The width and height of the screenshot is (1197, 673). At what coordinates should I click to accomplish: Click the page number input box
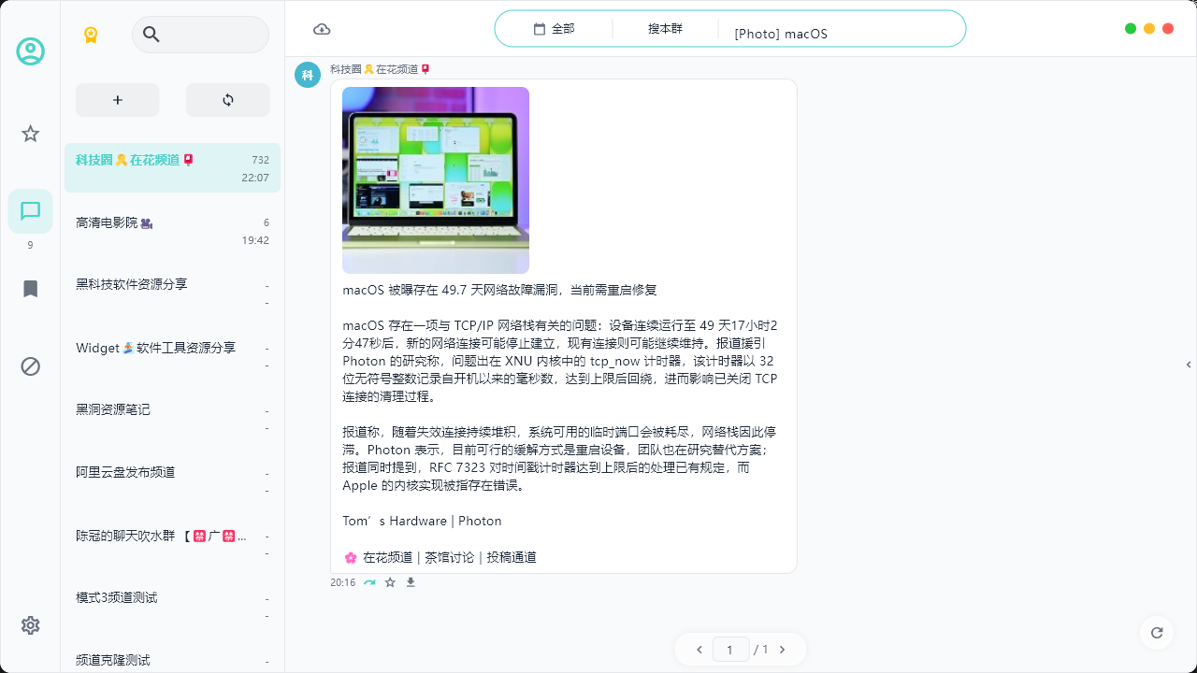coord(731,649)
